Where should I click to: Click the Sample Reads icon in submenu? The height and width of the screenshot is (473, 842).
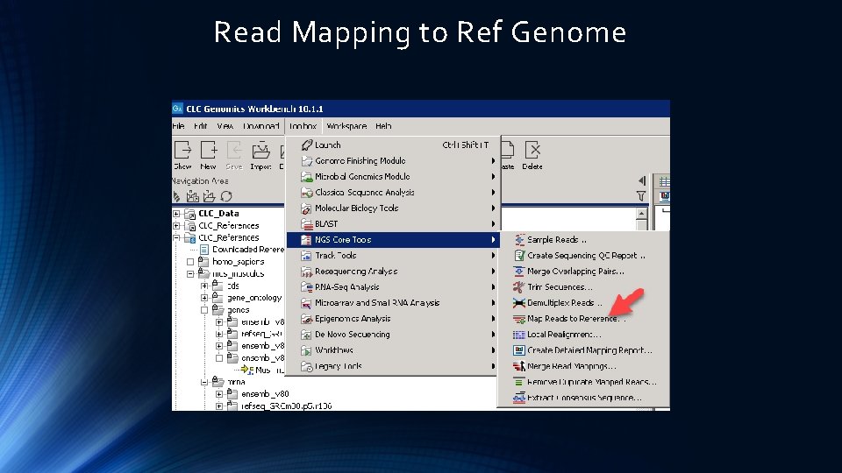coord(518,240)
